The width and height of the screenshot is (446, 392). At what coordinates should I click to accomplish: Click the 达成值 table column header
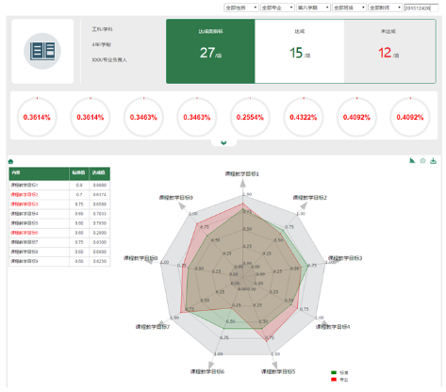[x=99, y=172]
